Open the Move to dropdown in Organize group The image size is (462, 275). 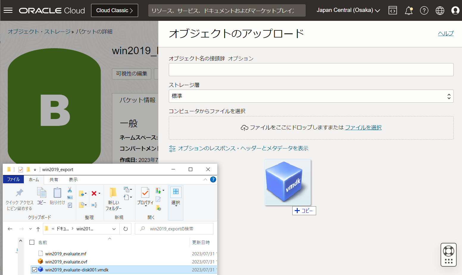pyautogui.click(x=83, y=194)
